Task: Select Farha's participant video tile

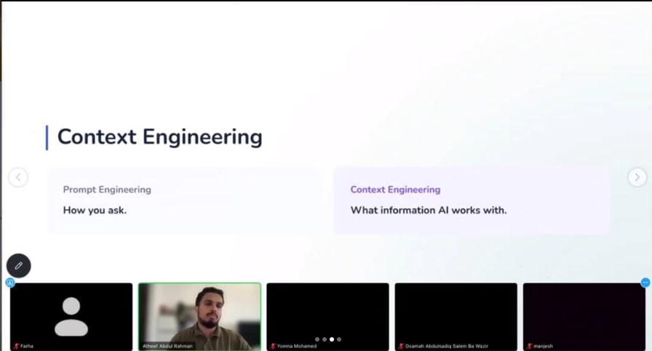Action: point(71,317)
